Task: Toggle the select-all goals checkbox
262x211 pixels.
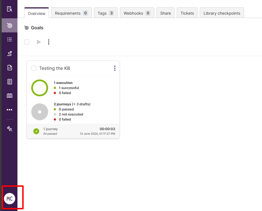Action: click(27, 42)
